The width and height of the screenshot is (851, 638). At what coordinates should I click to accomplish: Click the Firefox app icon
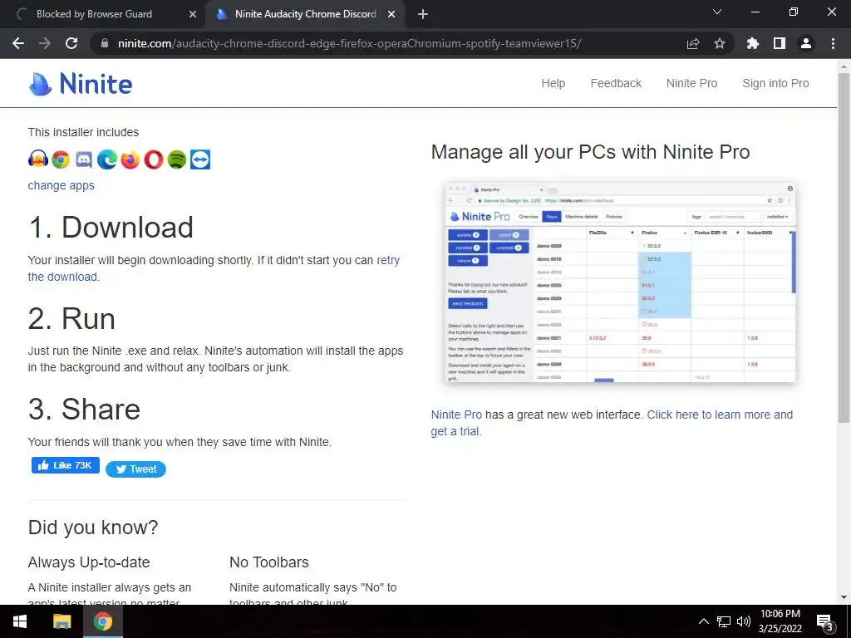[130, 159]
